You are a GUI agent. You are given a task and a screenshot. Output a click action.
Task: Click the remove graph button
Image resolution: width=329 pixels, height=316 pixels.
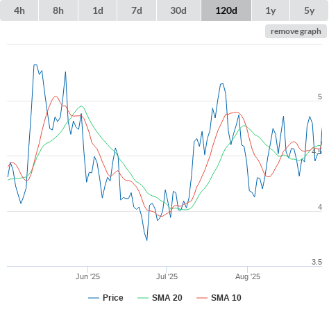pos(296,31)
